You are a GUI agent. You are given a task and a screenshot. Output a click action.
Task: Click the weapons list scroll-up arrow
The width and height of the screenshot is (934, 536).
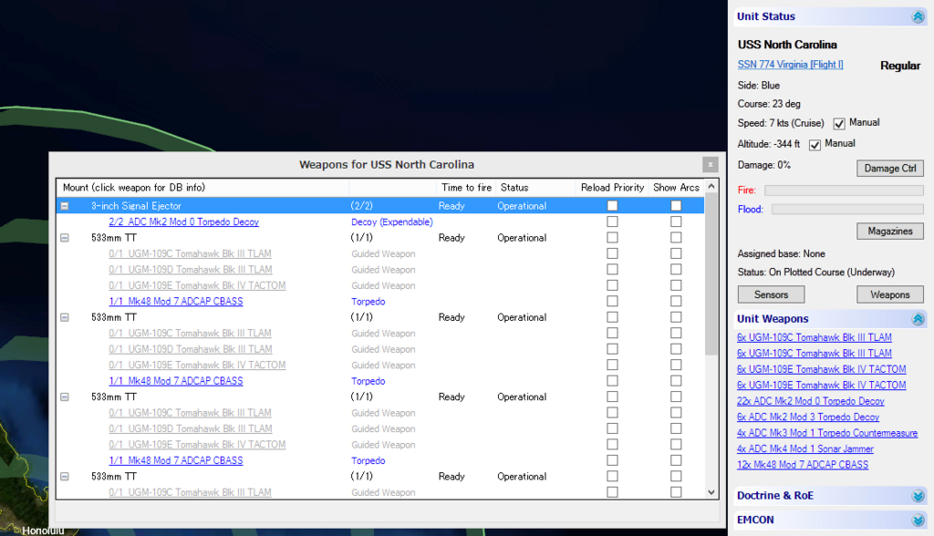click(x=711, y=186)
